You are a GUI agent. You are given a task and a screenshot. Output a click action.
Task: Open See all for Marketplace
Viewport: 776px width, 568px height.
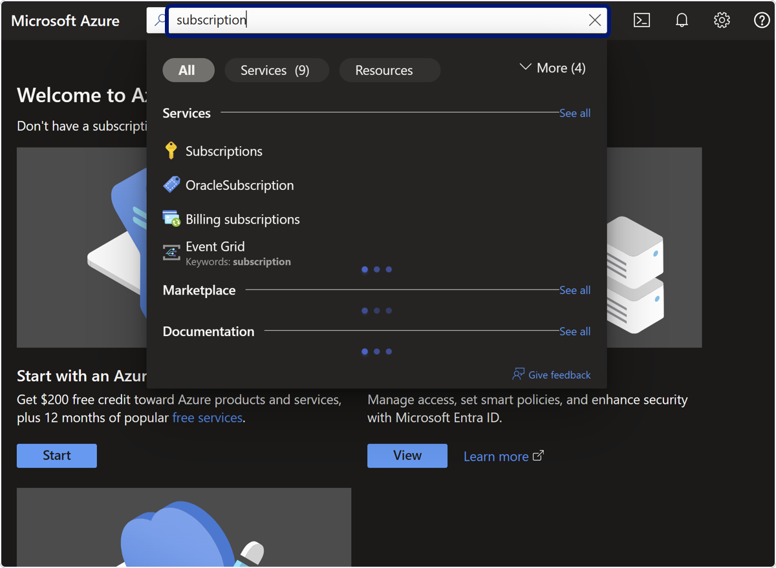point(575,290)
